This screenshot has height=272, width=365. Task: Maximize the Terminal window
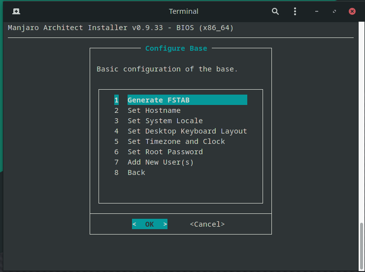[334, 11]
